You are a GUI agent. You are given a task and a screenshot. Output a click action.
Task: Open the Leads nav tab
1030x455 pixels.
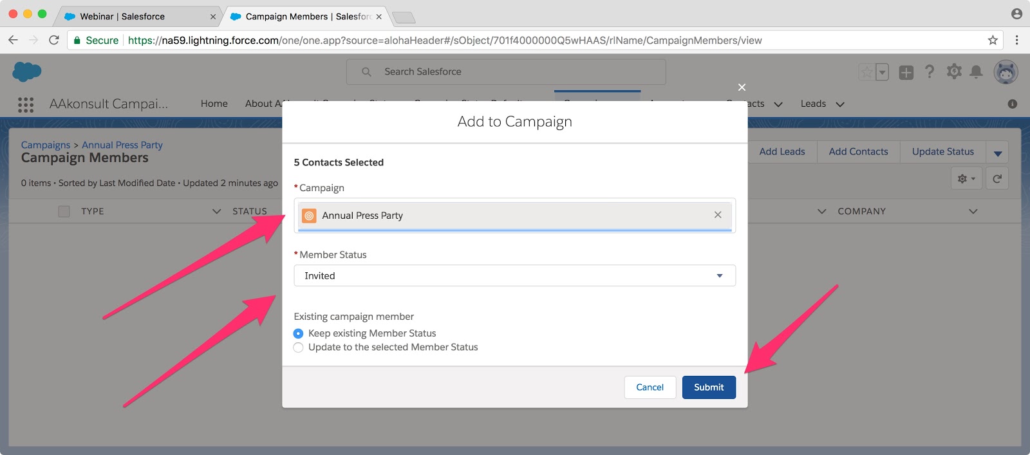813,104
